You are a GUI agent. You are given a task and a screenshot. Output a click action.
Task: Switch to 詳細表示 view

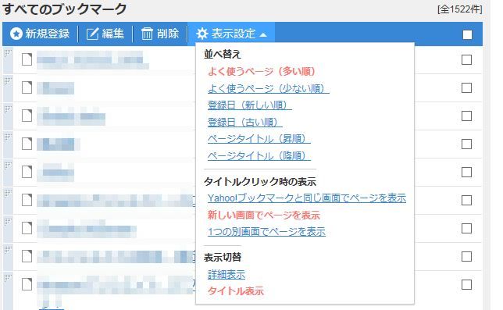227,274
